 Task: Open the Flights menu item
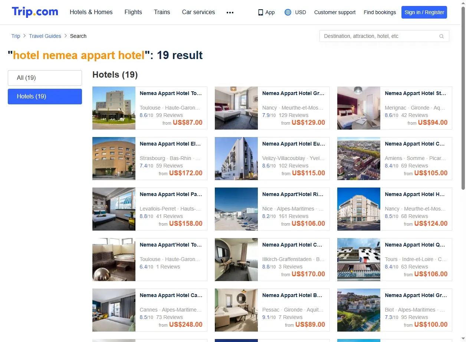click(x=133, y=12)
